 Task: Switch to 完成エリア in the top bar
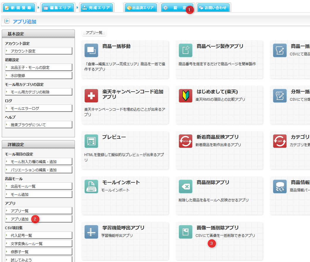click(97, 8)
